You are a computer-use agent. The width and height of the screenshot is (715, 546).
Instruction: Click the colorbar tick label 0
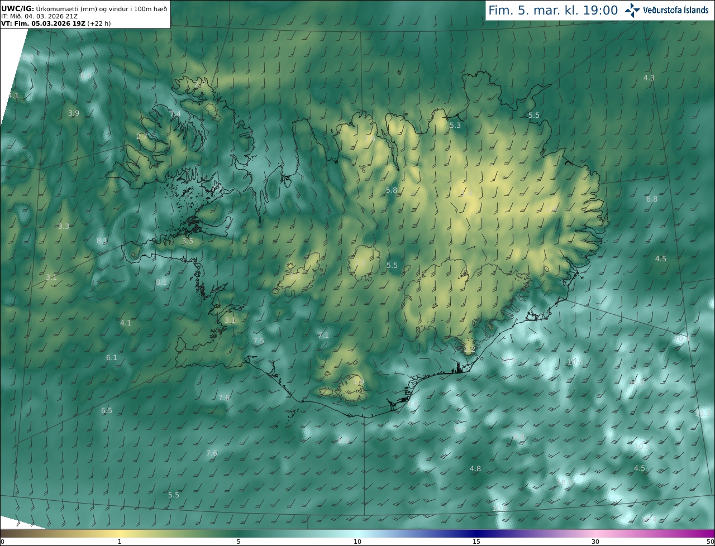point(2,542)
